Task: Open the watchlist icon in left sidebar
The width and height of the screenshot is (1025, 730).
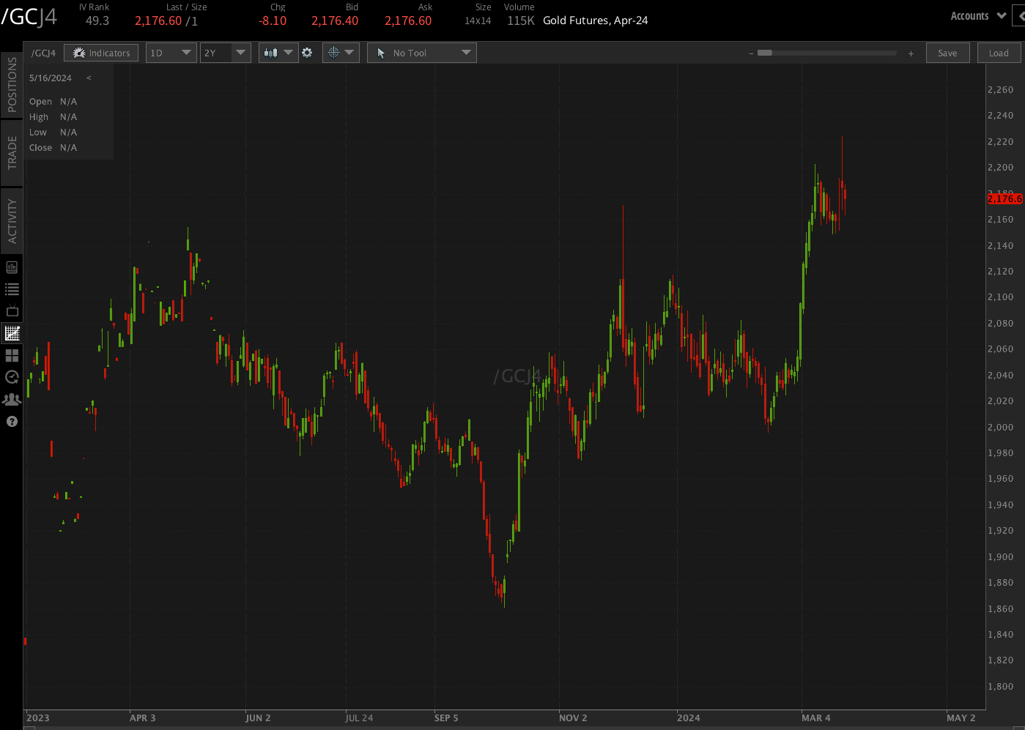Action: (x=12, y=288)
